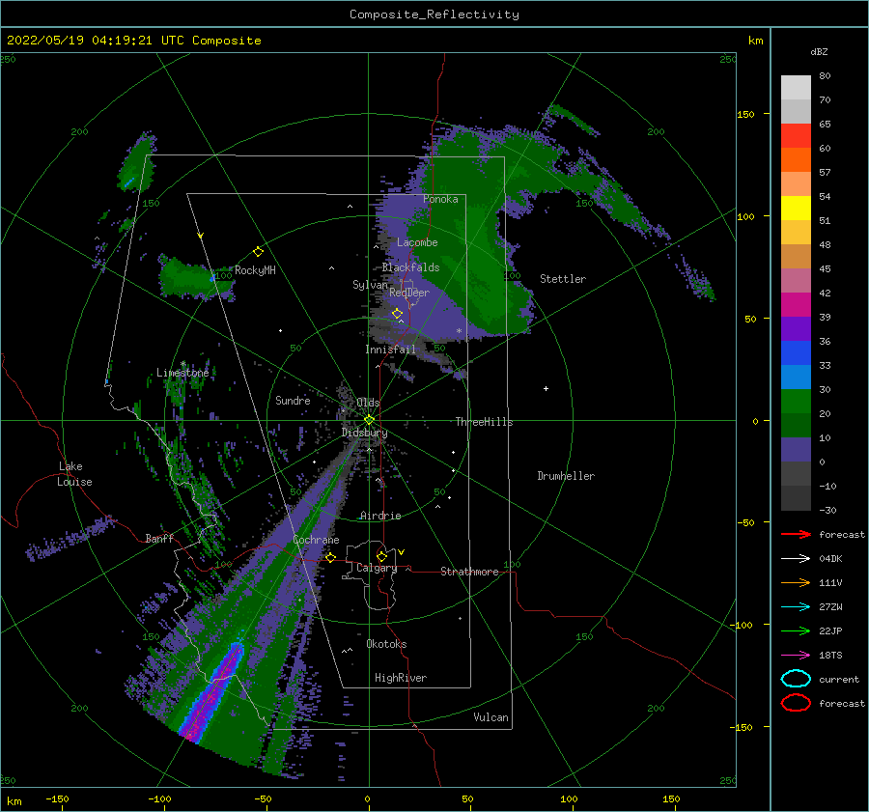Screen dimensions: 869x812
Task: Click the 18TS legend text
Action: tap(830, 656)
